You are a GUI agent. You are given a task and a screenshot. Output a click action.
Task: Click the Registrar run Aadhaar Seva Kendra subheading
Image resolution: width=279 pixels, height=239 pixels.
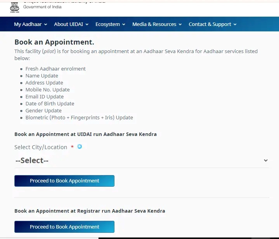pos(90,211)
